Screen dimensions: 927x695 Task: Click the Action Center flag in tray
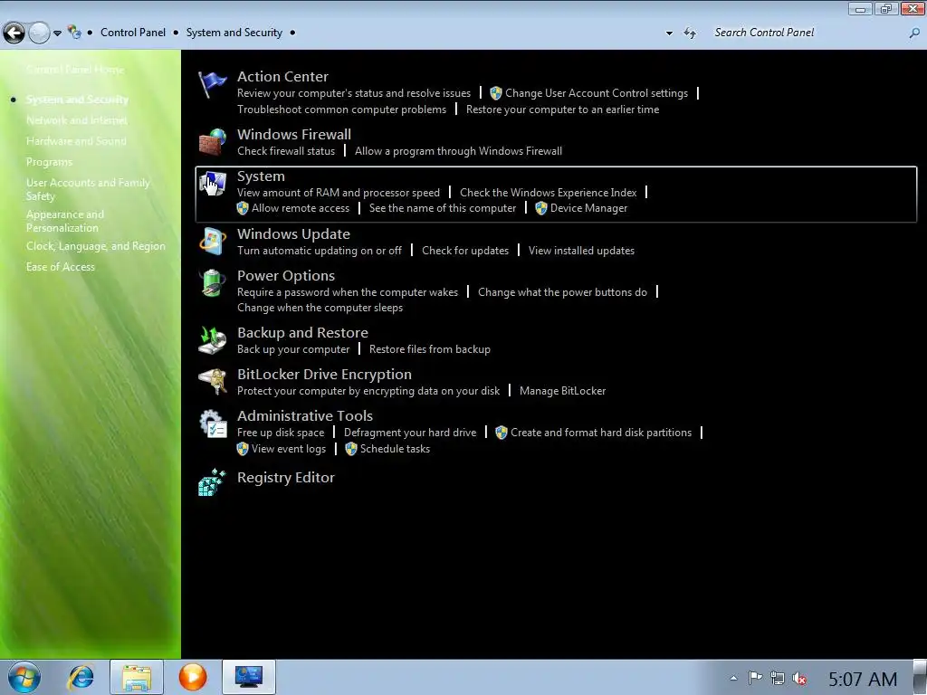(x=755, y=679)
